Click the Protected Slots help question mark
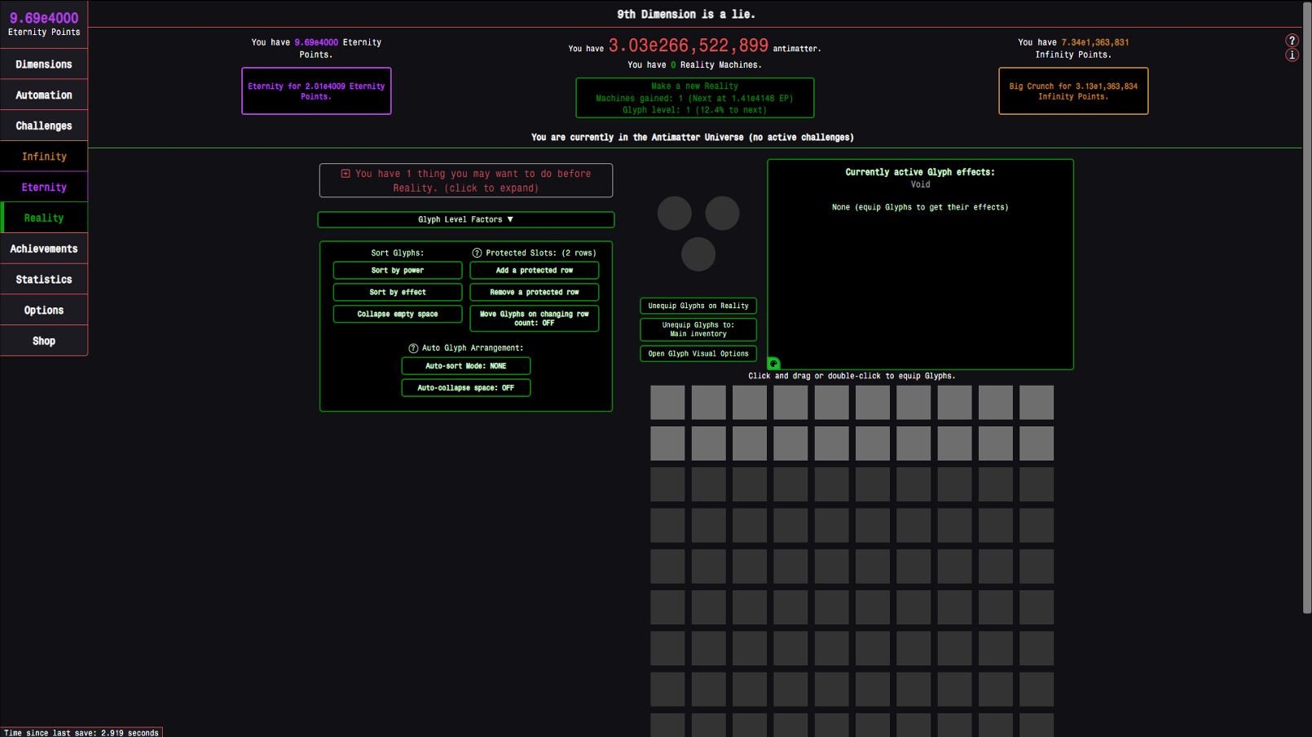1312x737 pixels. [x=478, y=253]
